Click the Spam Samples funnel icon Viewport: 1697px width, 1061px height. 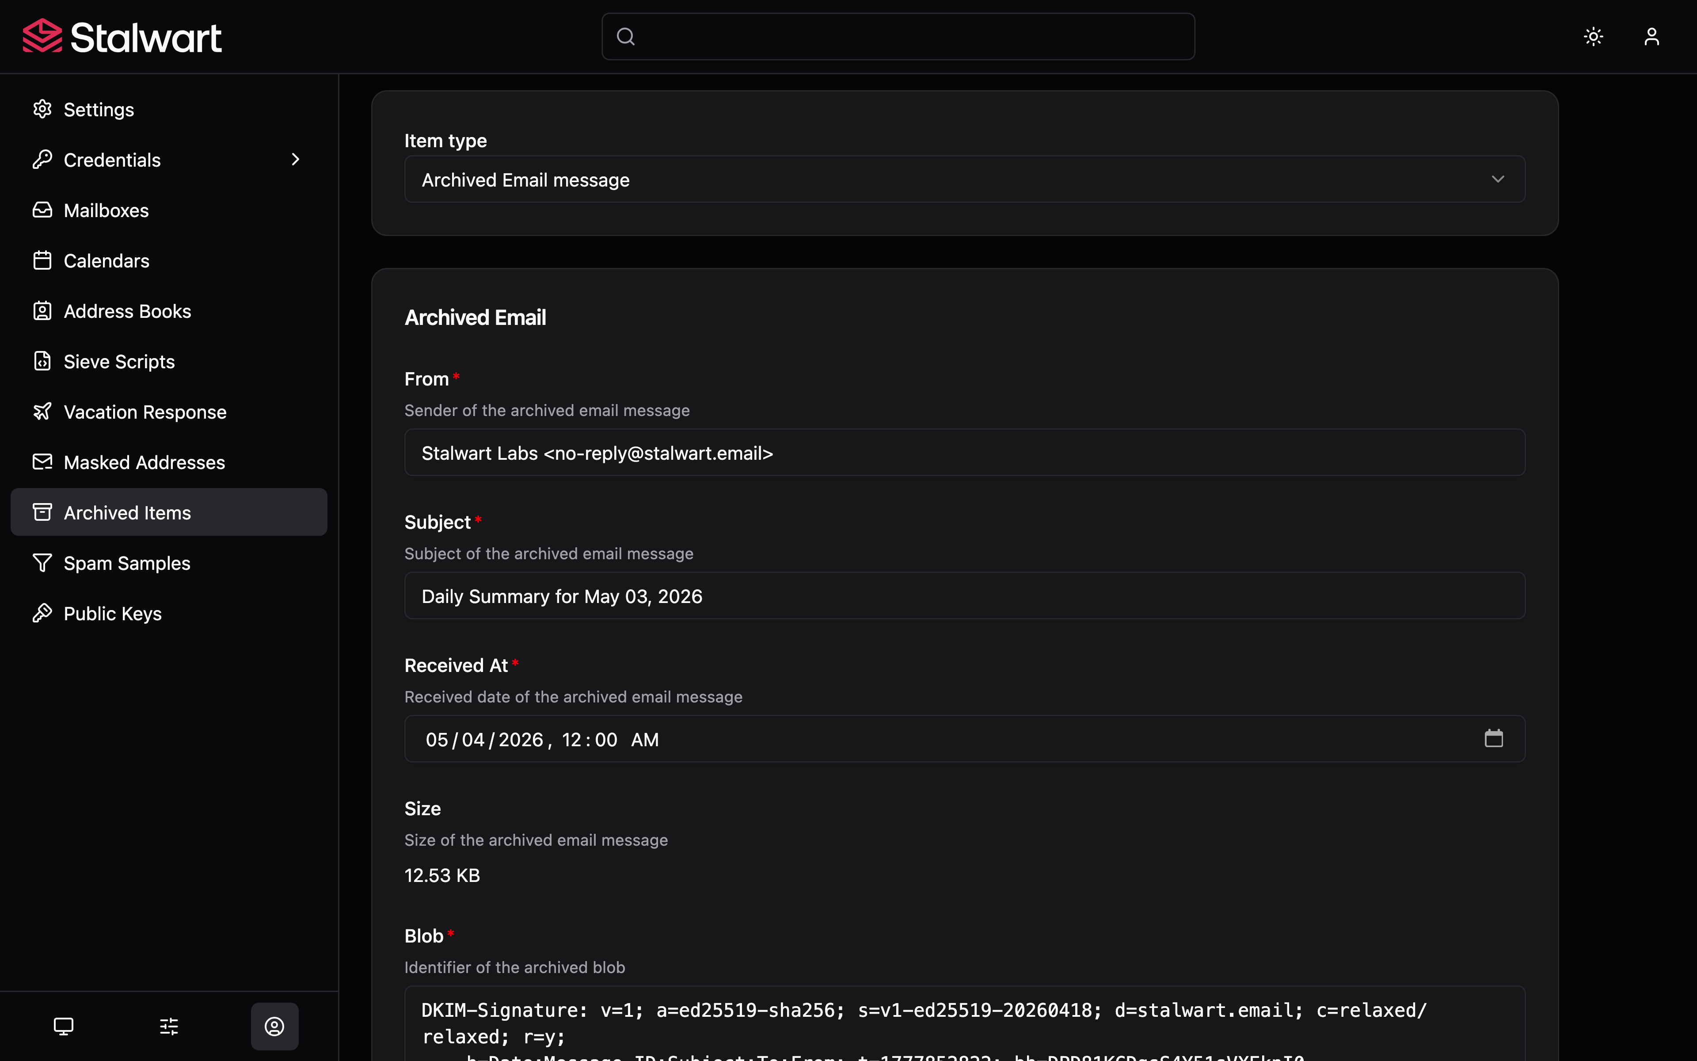pos(42,563)
